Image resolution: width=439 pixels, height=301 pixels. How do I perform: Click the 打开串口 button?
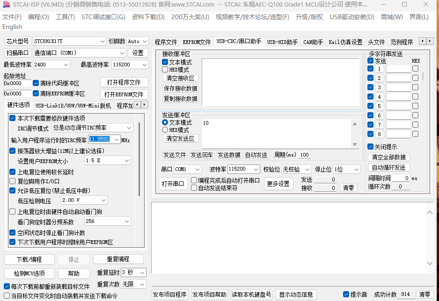point(173,184)
